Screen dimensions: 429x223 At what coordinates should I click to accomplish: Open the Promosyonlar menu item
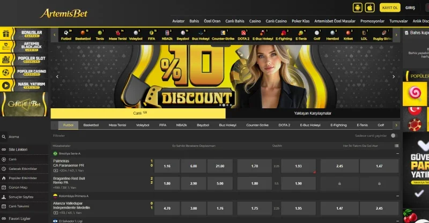[372, 21]
